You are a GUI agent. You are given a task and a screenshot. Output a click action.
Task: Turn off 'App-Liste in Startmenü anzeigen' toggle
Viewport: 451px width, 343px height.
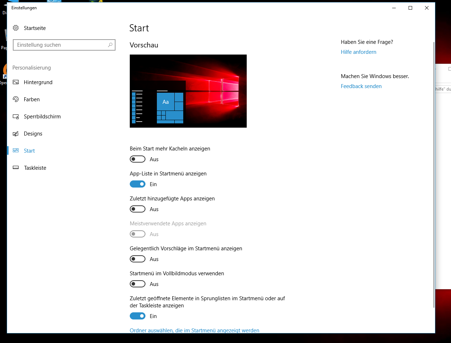pos(138,184)
